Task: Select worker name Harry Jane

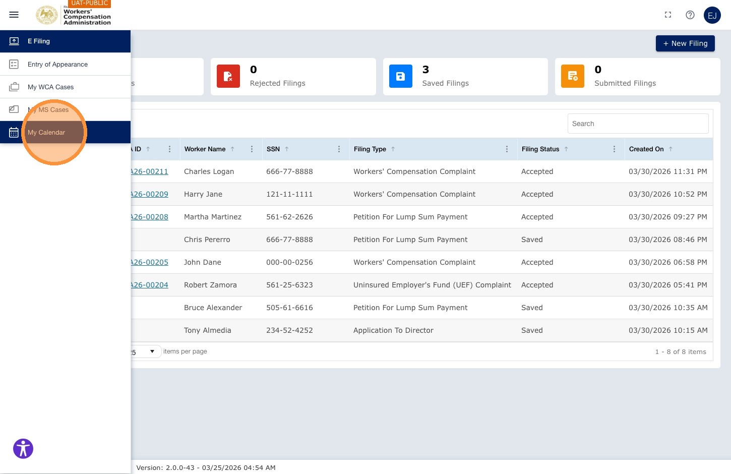Action: 203,194
